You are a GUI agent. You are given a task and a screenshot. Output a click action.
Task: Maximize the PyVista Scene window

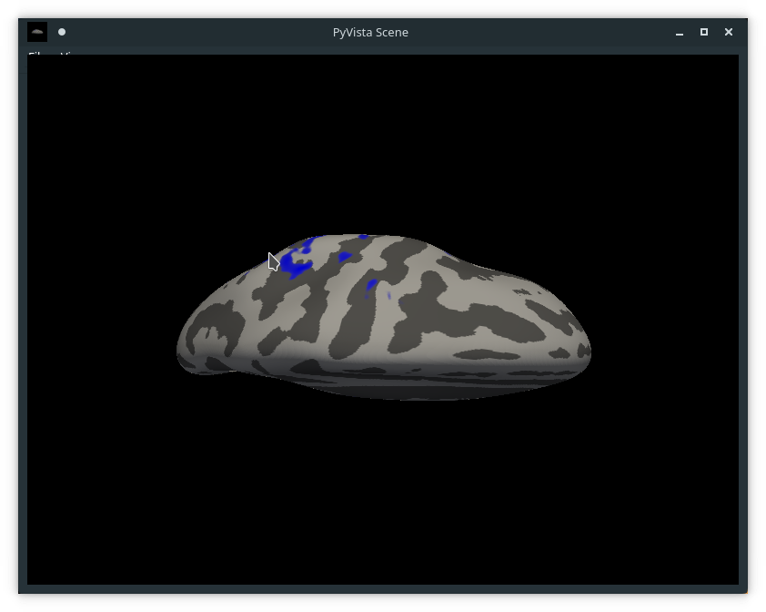coord(704,32)
